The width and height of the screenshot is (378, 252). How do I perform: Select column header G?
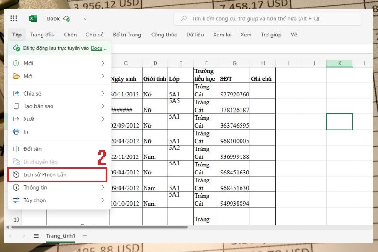click(234, 63)
